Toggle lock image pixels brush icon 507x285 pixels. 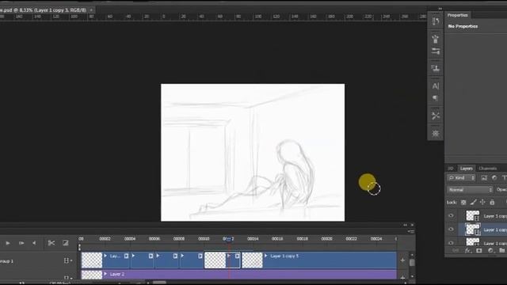coord(473,203)
